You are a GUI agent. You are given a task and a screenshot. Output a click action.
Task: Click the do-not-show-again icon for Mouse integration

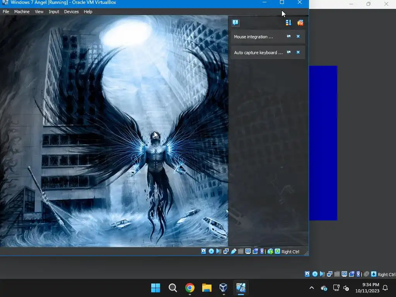coord(288,37)
